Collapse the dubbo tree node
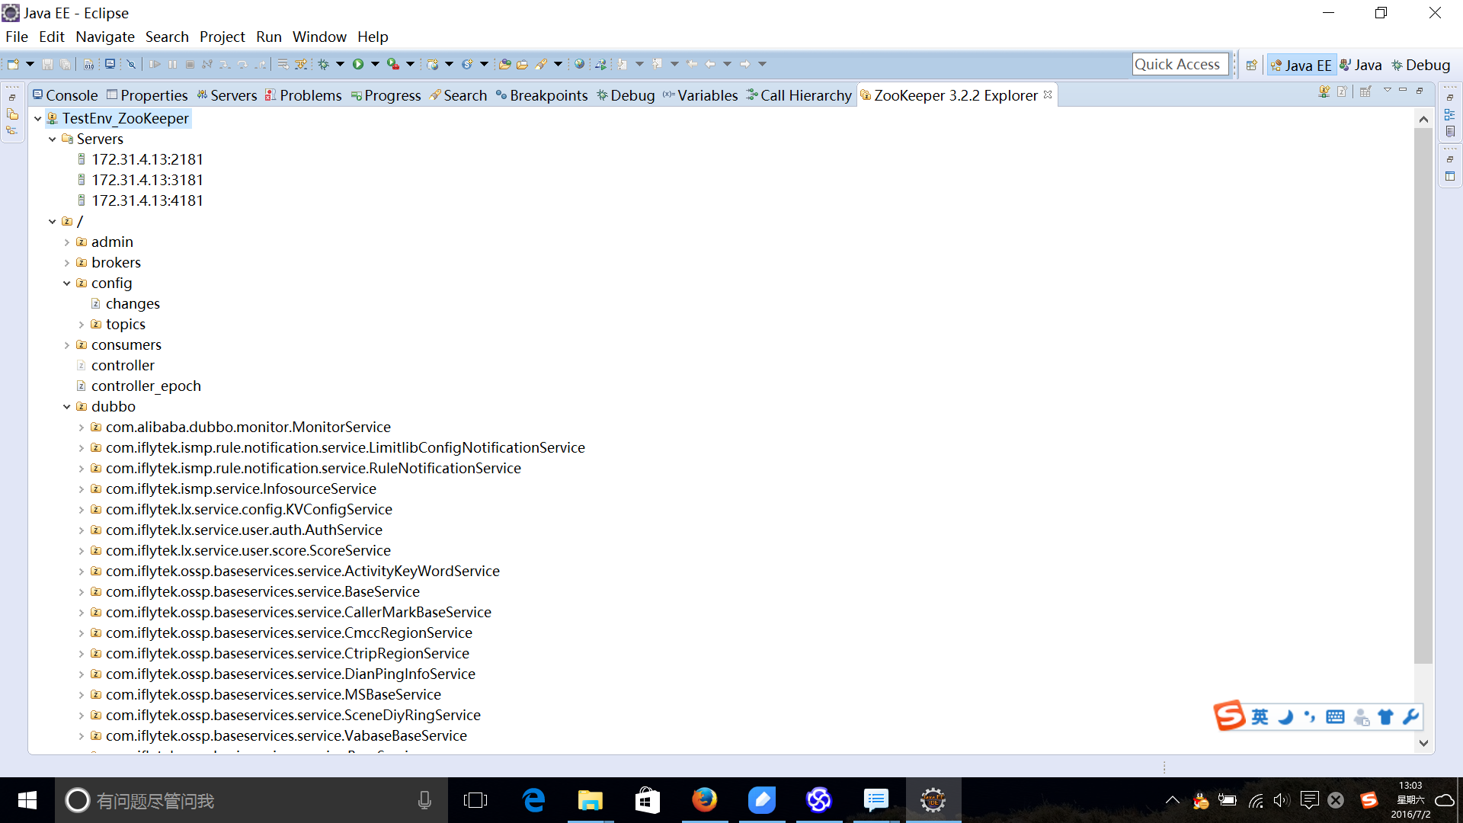The width and height of the screenshot is (1463, 823). [x=67, y=407]
